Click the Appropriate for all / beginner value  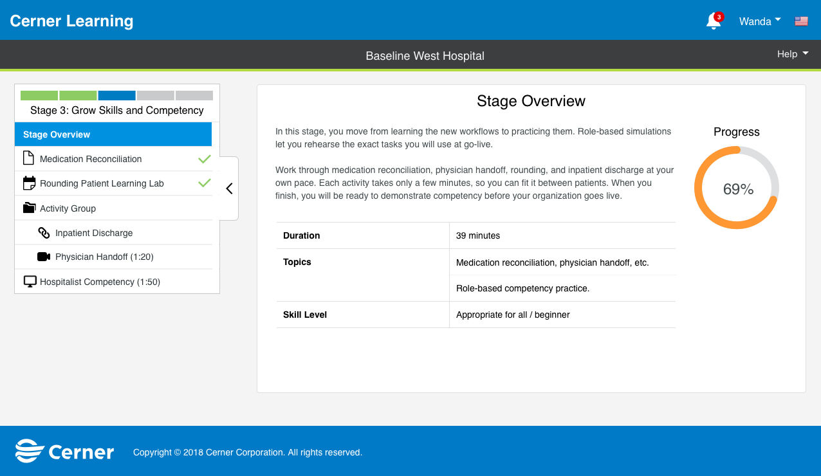tap(513, 315)
